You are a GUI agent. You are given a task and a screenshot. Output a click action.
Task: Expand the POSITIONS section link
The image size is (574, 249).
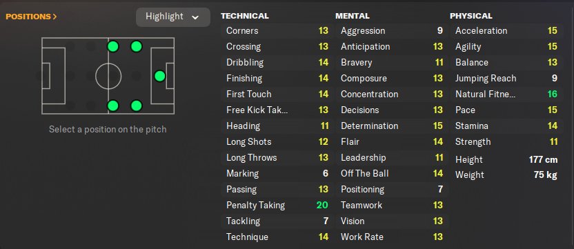32,17
